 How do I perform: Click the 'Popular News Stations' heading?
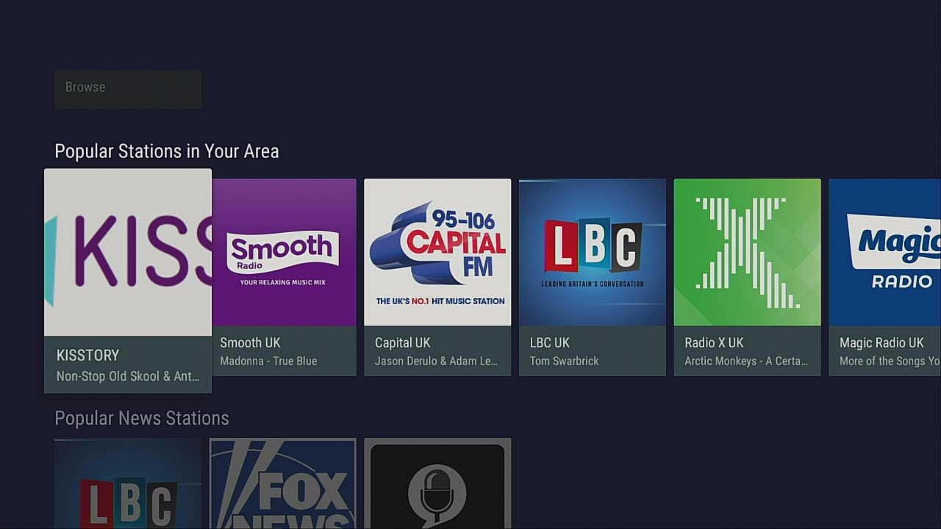142,418
